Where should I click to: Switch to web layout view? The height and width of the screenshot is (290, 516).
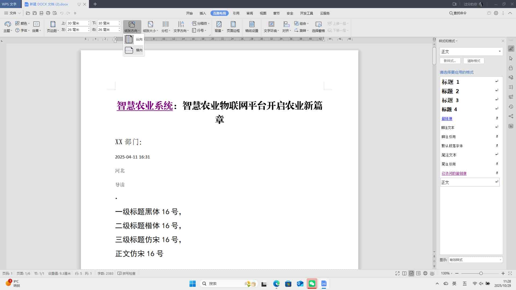point(425,273)
